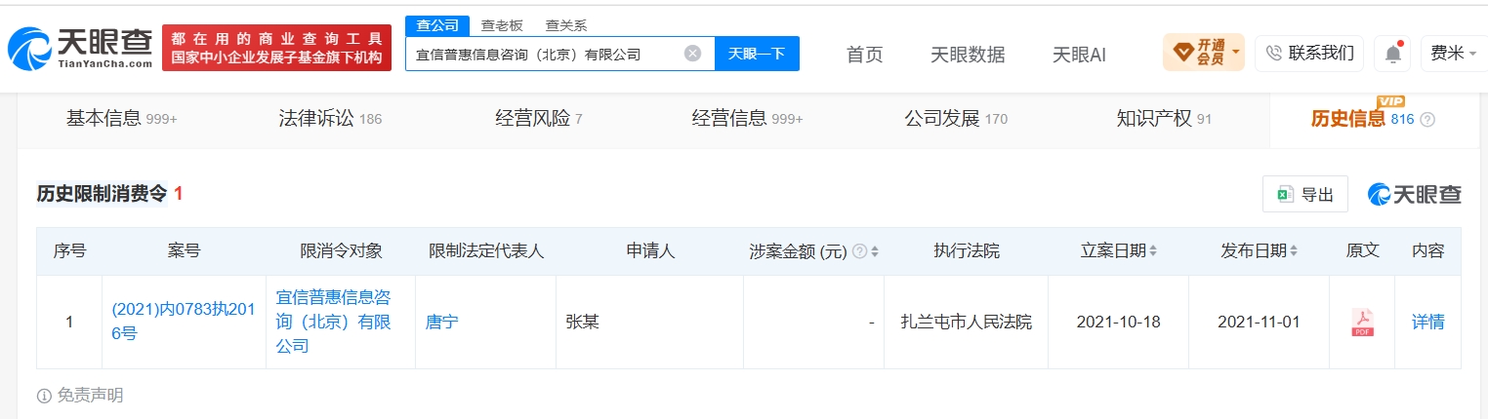Screen dimensions: 1488x419
Task: Click help icon beside 历史信息 816
Action: (x=1427, y=119)
